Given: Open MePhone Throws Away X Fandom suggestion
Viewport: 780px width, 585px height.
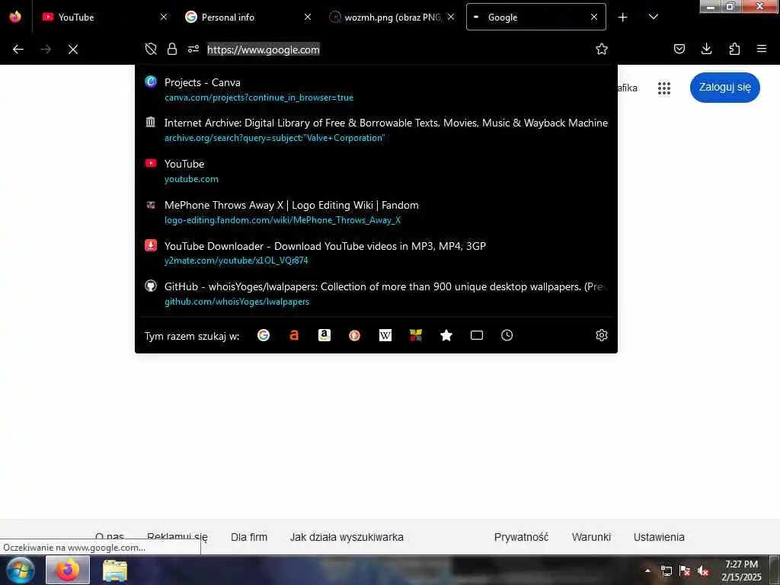Looking at the screenshot, I should coord(376,213).
